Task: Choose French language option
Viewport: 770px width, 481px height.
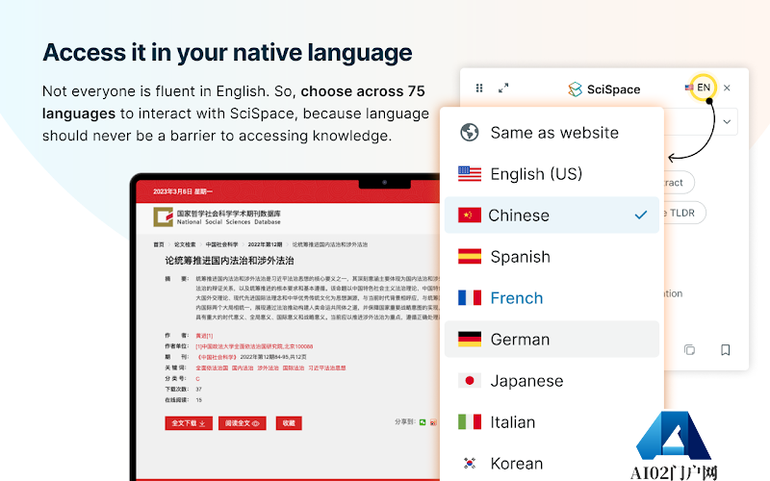Action: pyautogui.click(x=552, y=298)
